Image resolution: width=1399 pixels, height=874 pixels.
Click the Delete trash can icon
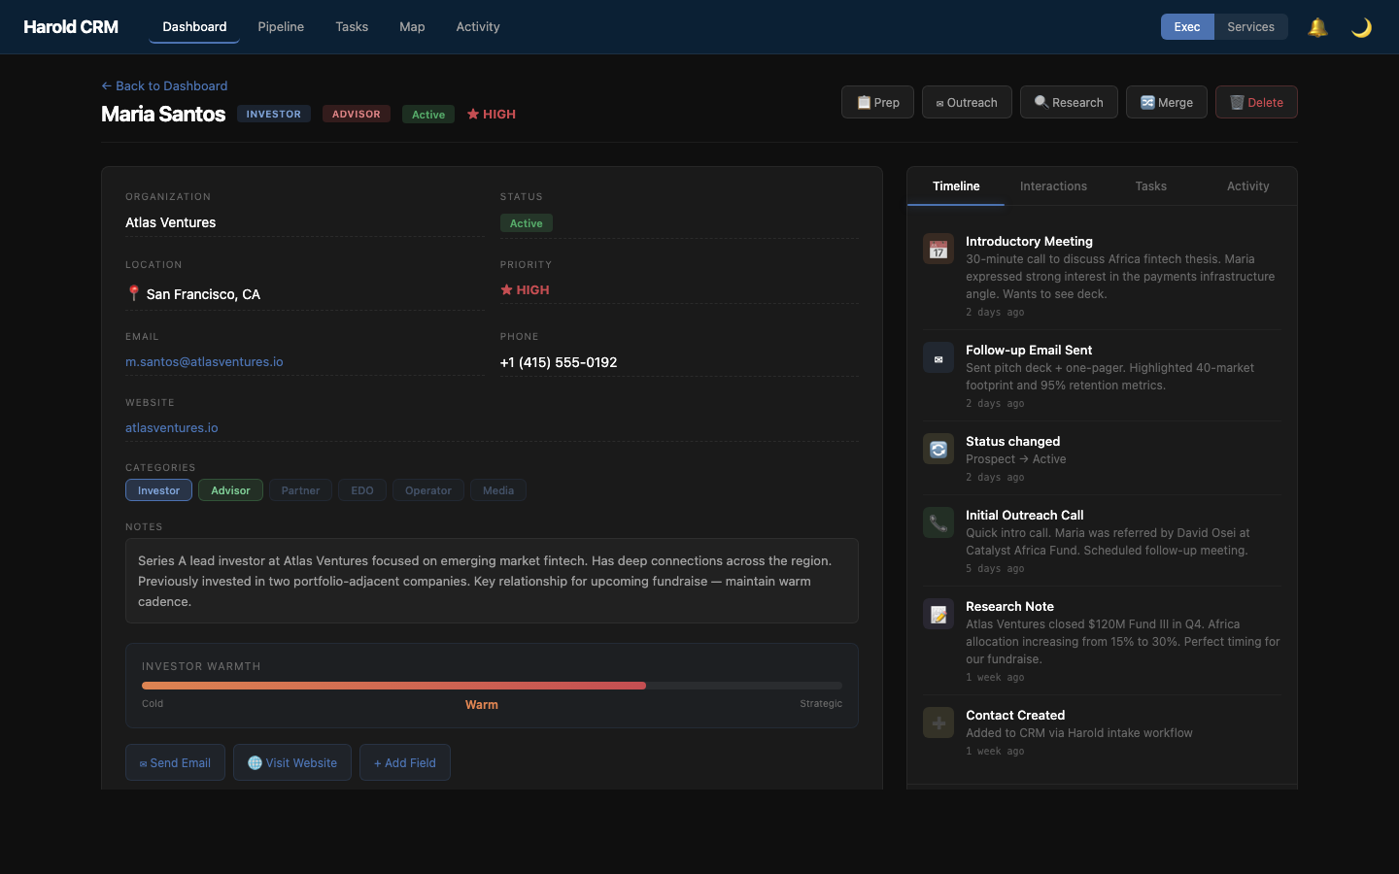point(1236,102)
